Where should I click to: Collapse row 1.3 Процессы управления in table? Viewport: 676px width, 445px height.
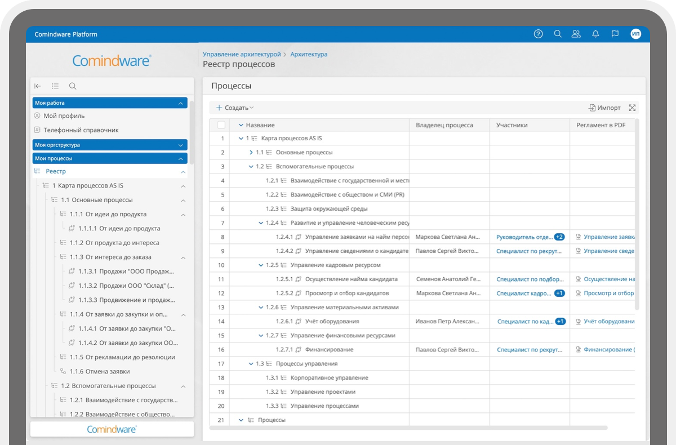click(x=251, y=364)
